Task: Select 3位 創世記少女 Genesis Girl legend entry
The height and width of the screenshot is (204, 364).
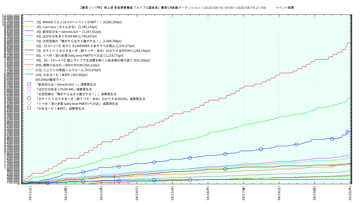Action: point(69,31)
